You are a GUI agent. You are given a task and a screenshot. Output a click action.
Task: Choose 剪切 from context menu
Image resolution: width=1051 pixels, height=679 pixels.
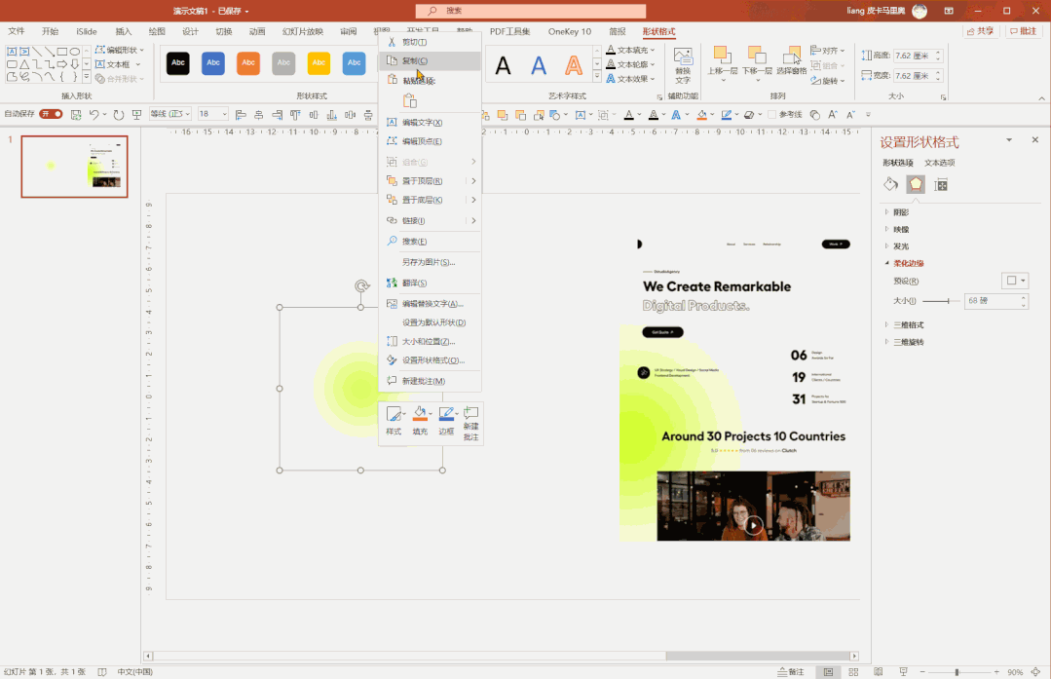[430, 42]
